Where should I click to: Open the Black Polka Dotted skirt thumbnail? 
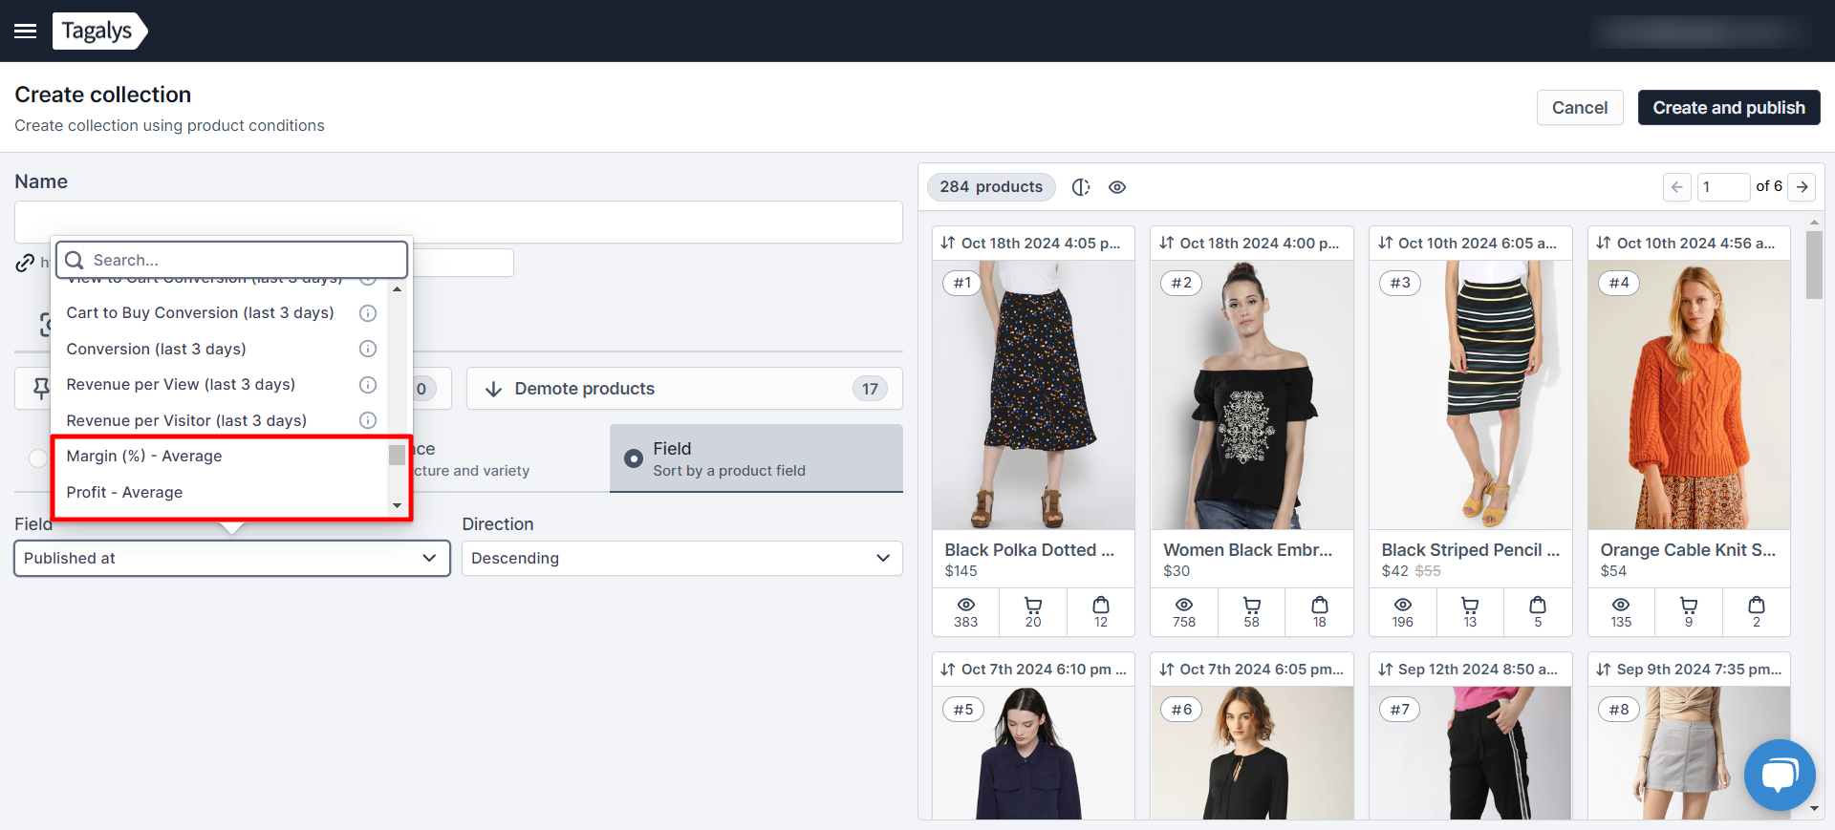coord(1033,395)
